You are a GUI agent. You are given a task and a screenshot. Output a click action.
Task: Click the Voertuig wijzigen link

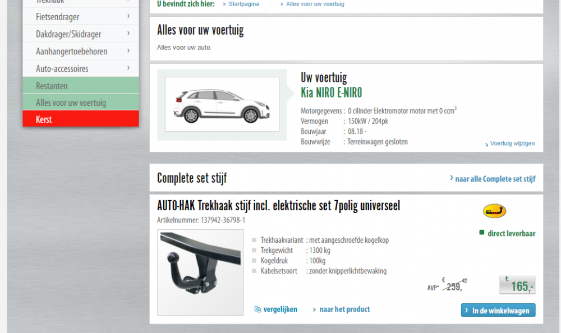pos(512,144)
